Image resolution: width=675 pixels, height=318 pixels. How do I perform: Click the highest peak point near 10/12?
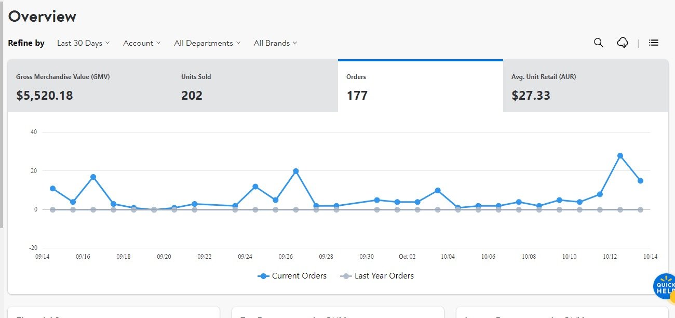620,155
